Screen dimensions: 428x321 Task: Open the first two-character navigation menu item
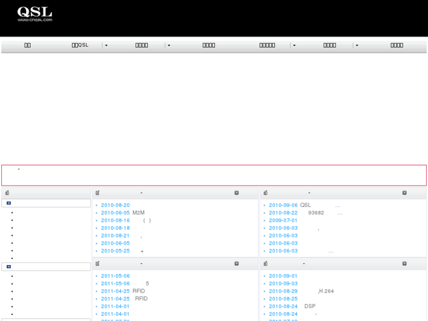(28, 45)
